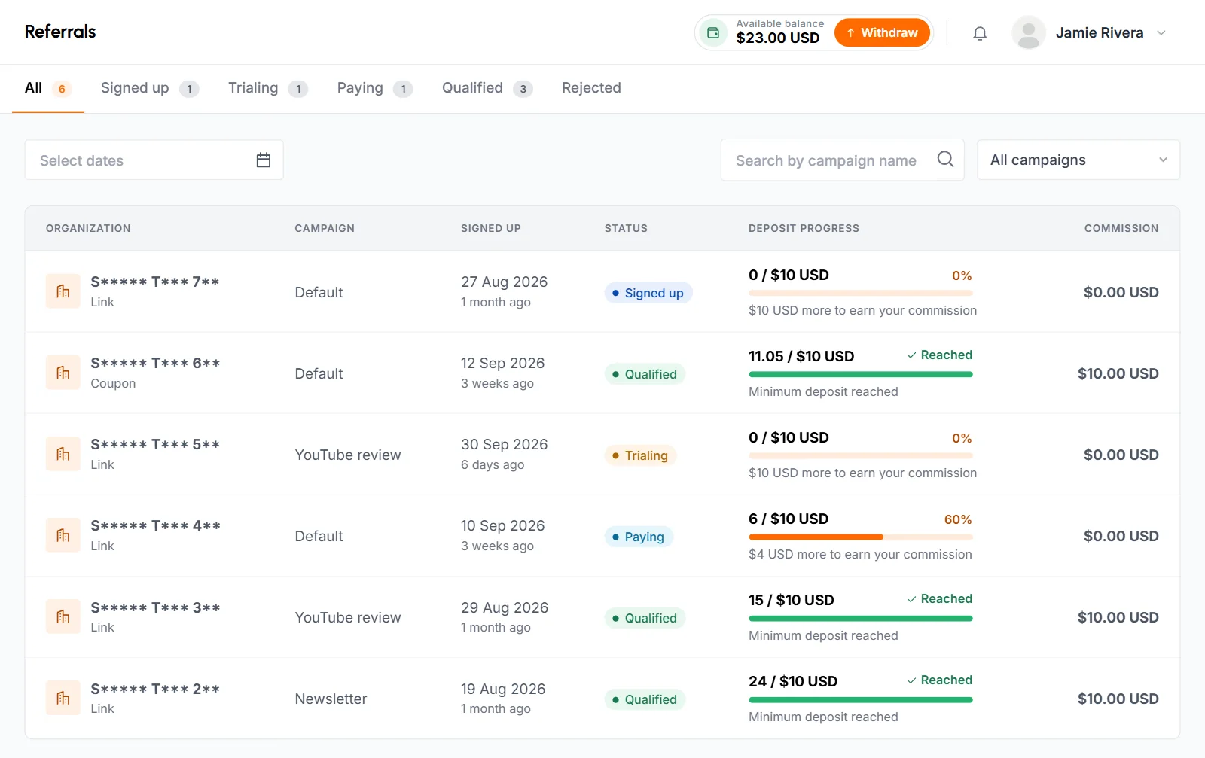Click the Signed up status badge
This screenshot has height=758, width=1205.
click(648, 293)
